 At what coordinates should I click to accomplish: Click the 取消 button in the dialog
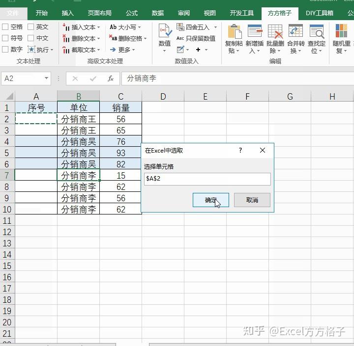point(252,200)
